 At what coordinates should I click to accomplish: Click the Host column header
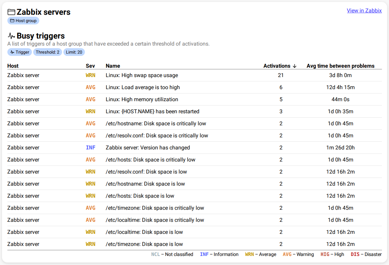tap(13, 66)
